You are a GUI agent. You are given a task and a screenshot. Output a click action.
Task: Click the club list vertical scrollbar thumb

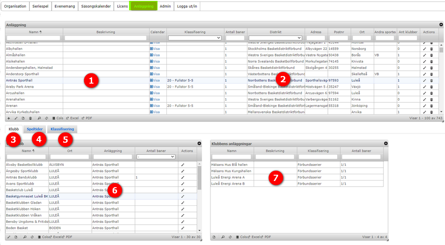click(x=199, y=178)
